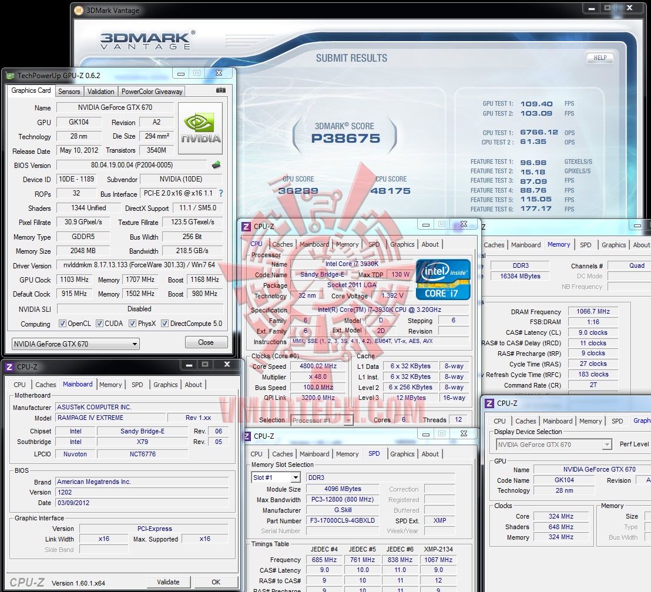
Task: Click the Command Rate 2T value
Action: 593,385
